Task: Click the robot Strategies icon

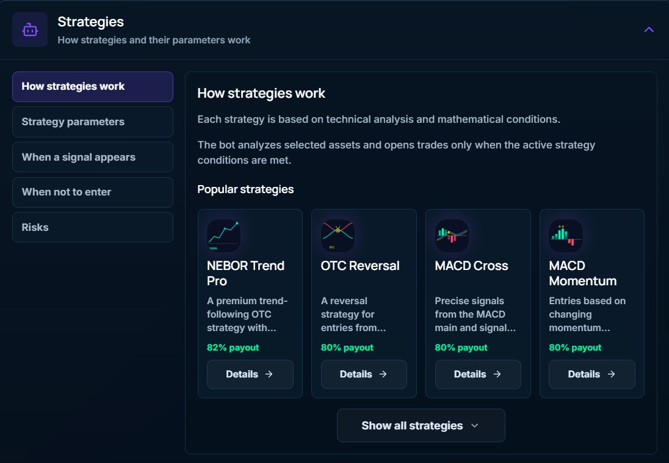Action: pos(30,30)
